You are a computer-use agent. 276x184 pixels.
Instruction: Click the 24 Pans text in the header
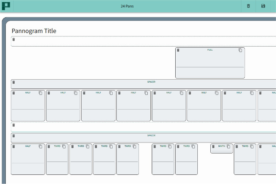(127, 6)
